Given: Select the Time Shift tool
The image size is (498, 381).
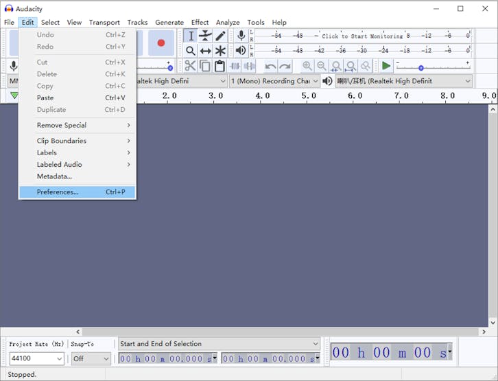Looking at the screenshot, I should pos(205,51).
